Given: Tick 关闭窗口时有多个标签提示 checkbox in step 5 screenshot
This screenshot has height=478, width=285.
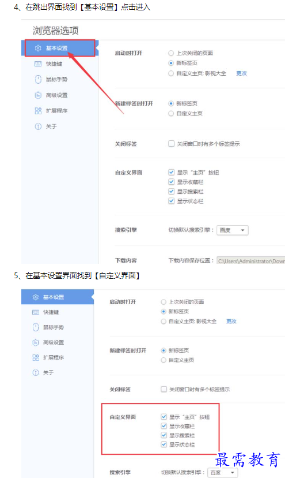Looking at the screenshot, I should tap(164, 389).
